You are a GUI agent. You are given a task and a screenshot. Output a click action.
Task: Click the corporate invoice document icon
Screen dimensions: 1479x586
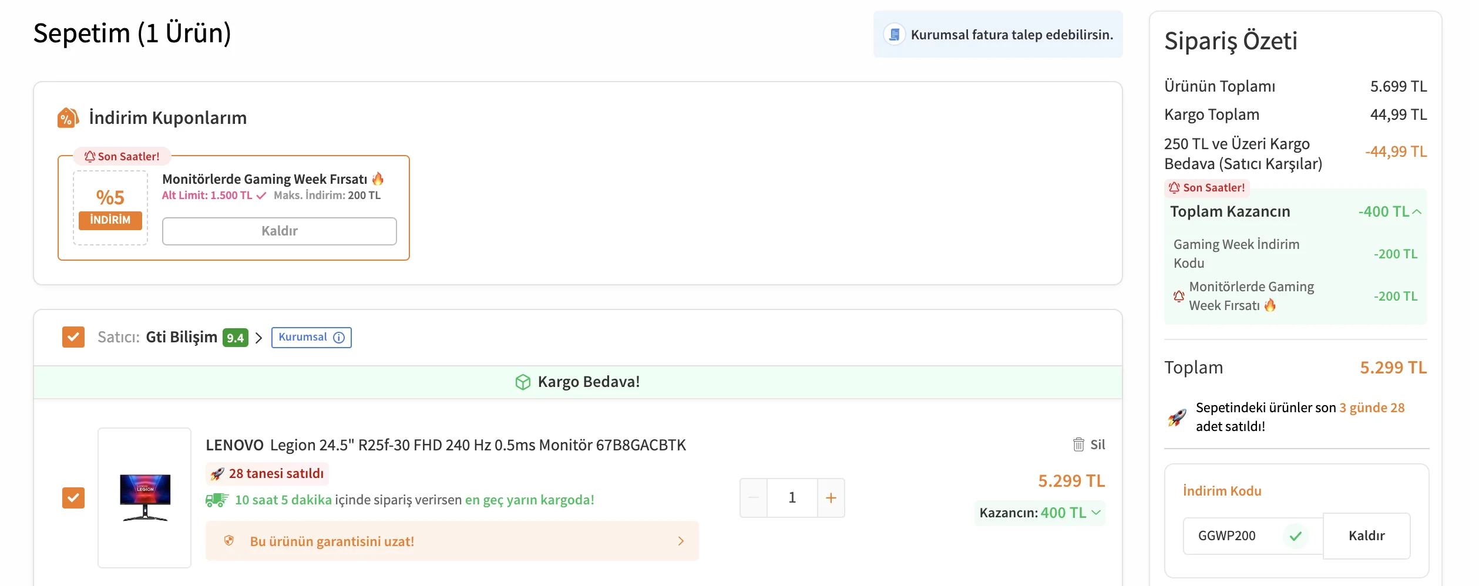(894, 35)
